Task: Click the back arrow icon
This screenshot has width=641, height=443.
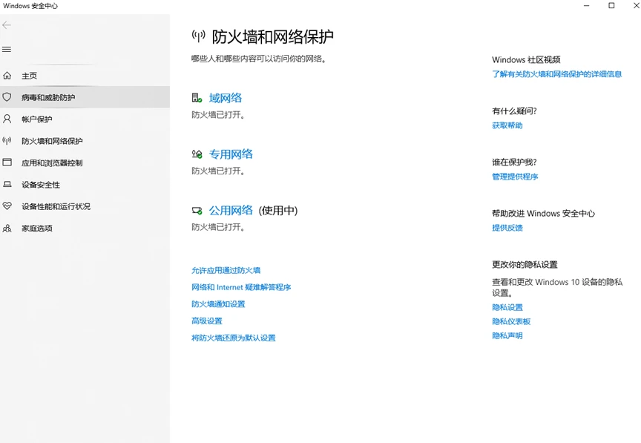Action: tap(7, 25)
